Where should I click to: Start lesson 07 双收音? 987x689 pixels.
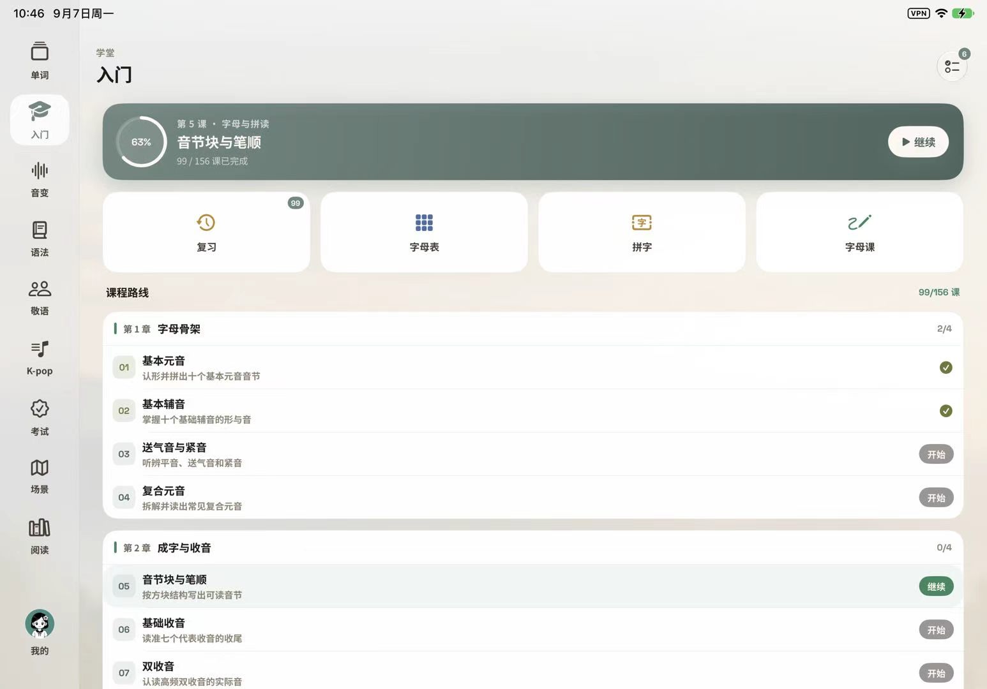click(936, 673)
